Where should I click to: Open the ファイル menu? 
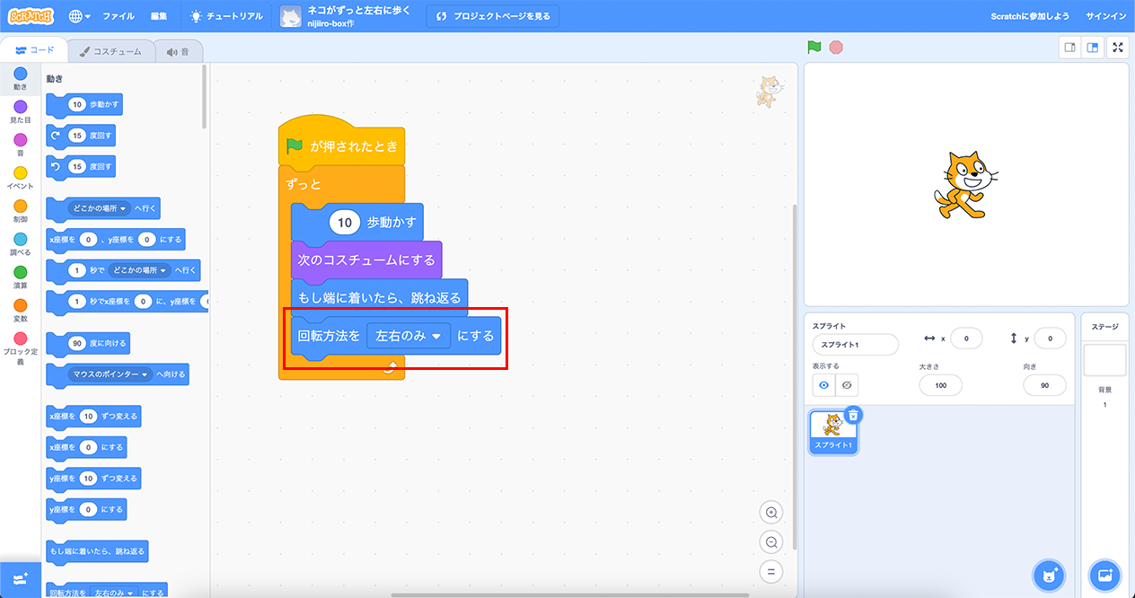119,16
